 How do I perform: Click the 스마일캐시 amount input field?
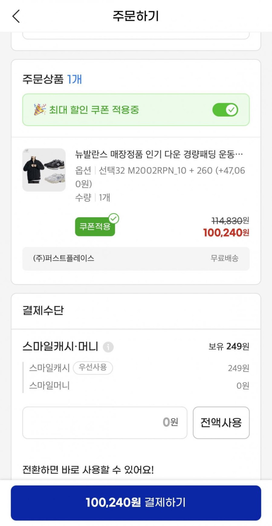pos(105,422)
